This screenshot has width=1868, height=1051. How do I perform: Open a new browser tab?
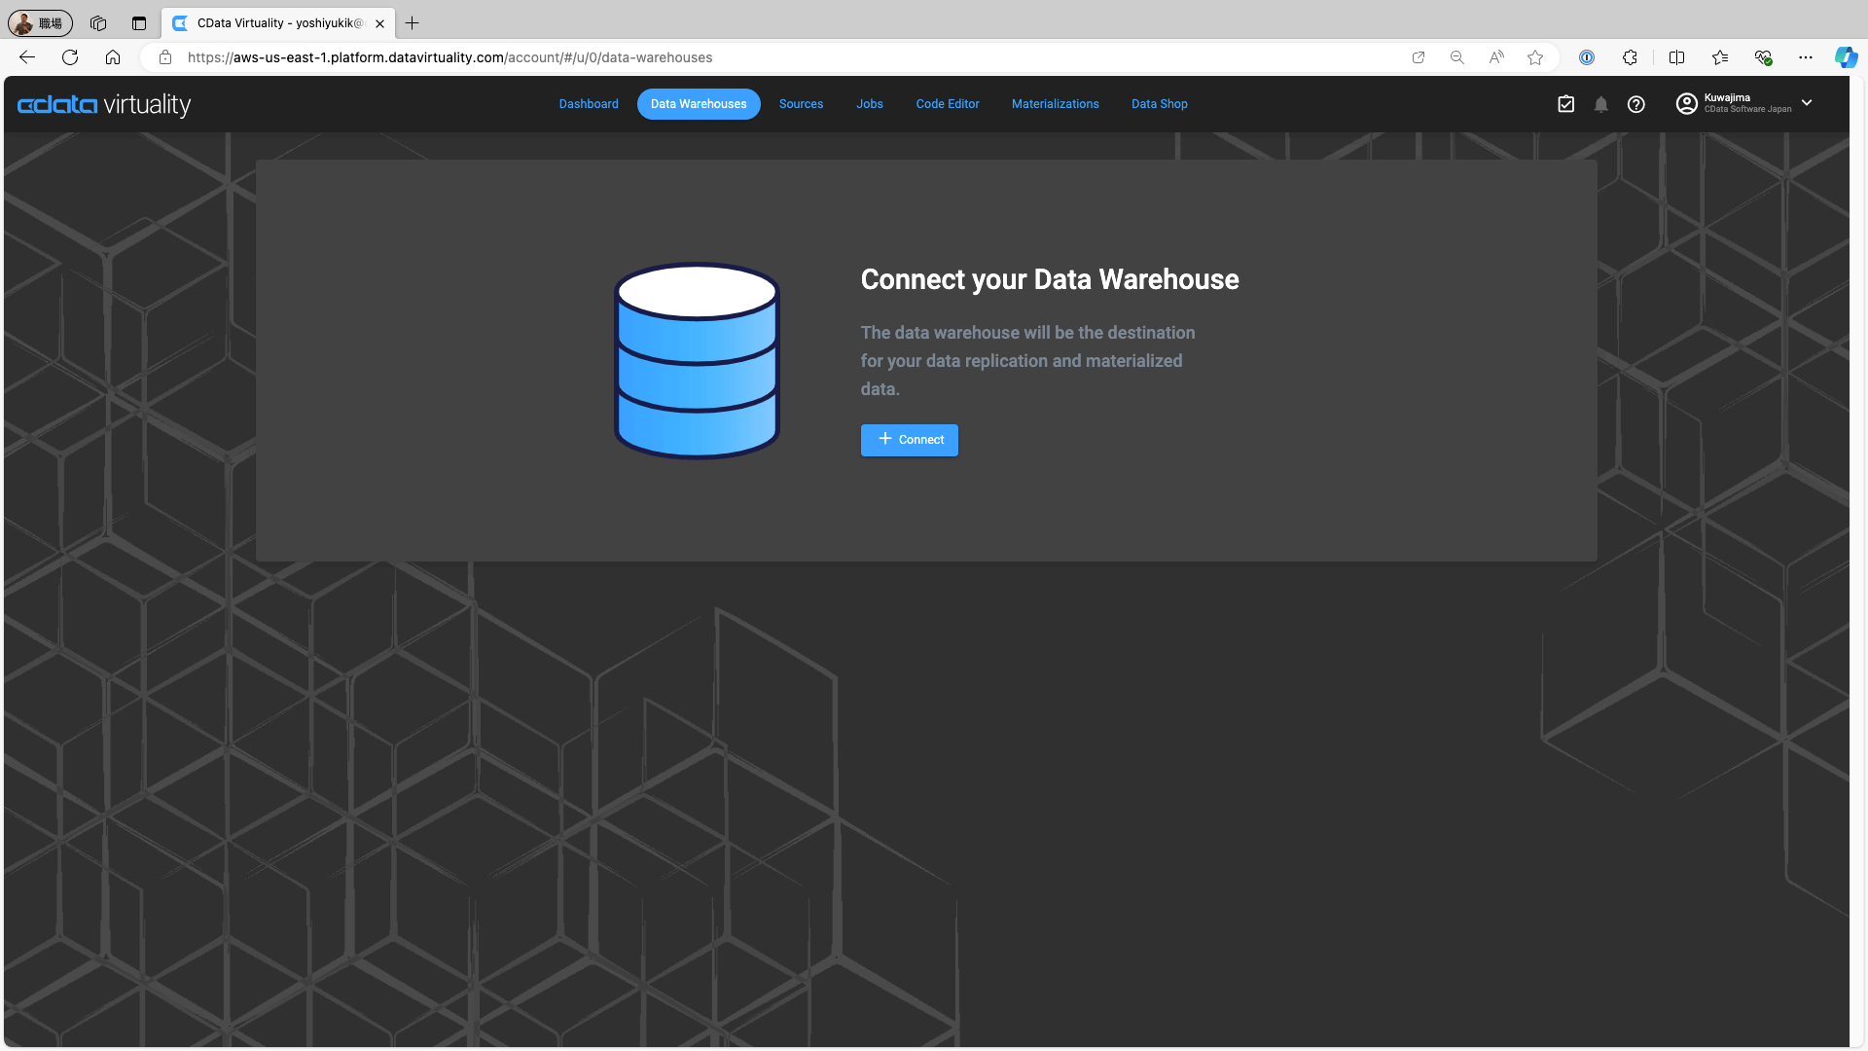413,22
